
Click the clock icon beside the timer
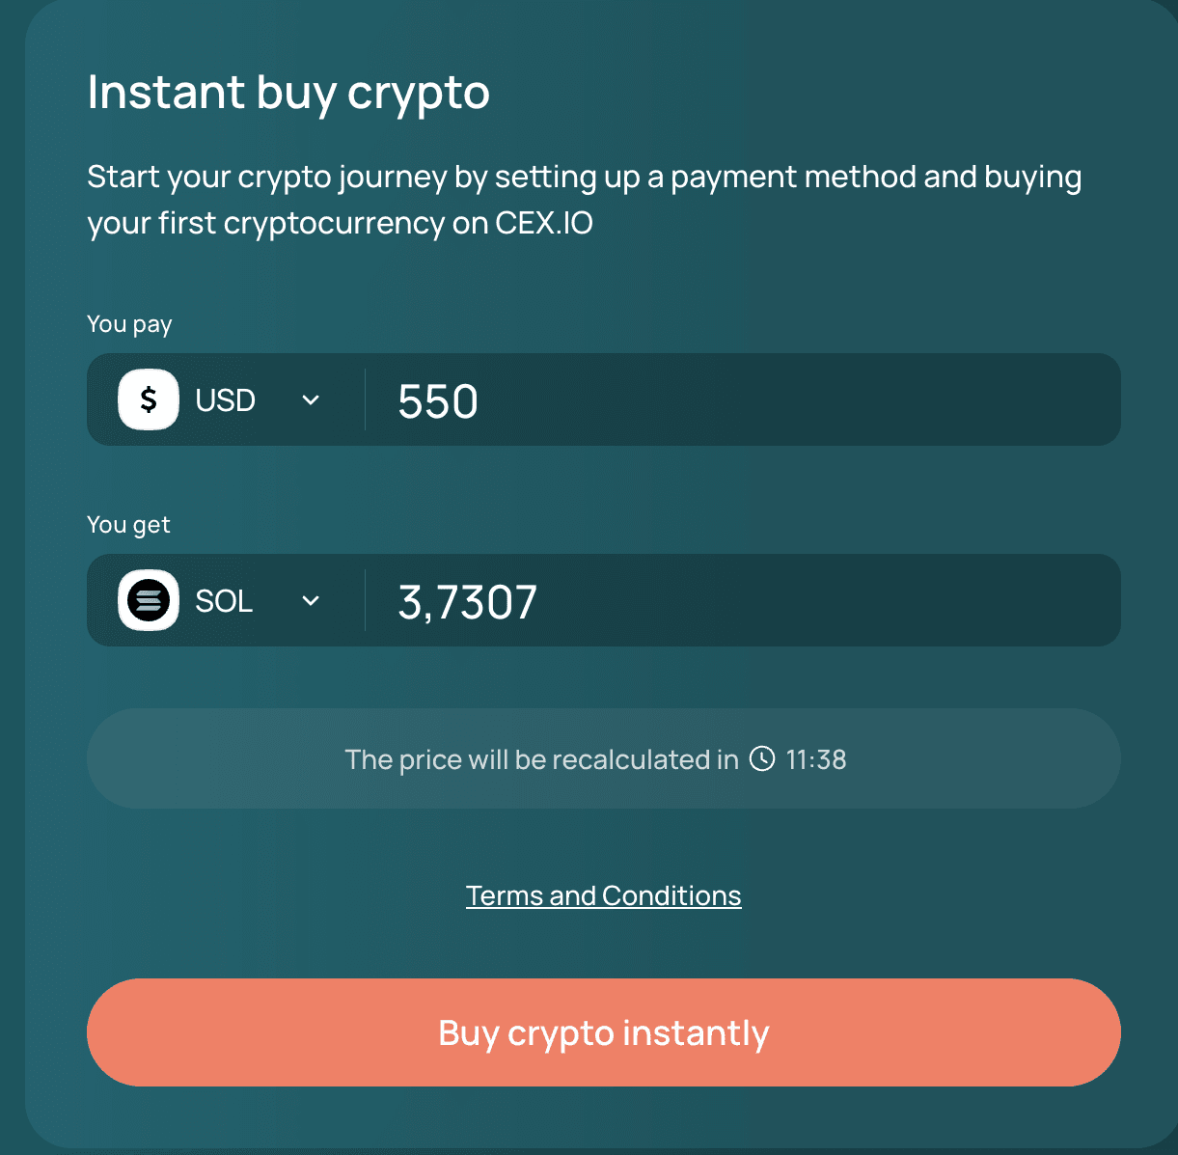tap(762, 759)
